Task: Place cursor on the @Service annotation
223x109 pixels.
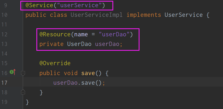Action: coord(39,6)
